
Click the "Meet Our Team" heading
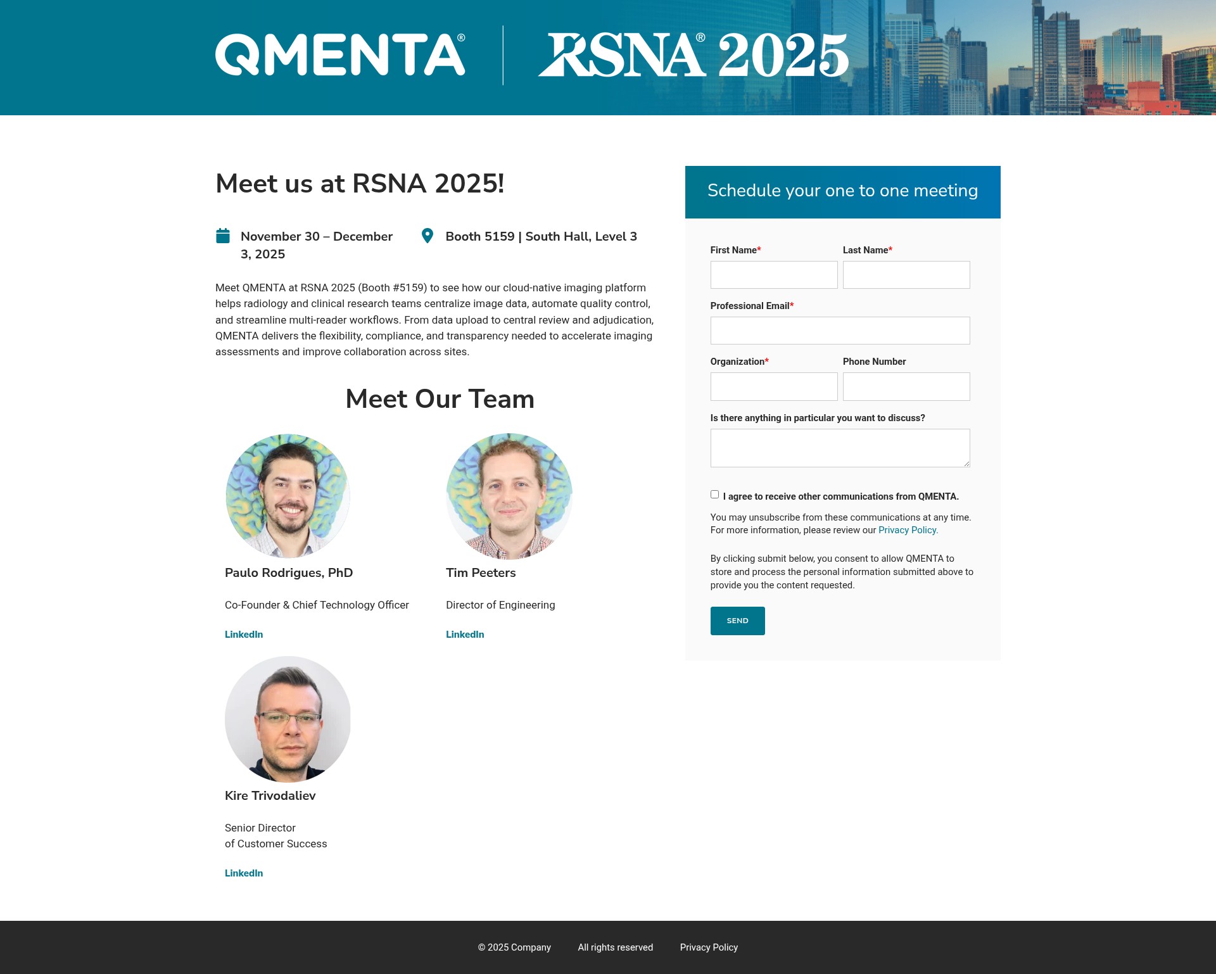[440, 399]
